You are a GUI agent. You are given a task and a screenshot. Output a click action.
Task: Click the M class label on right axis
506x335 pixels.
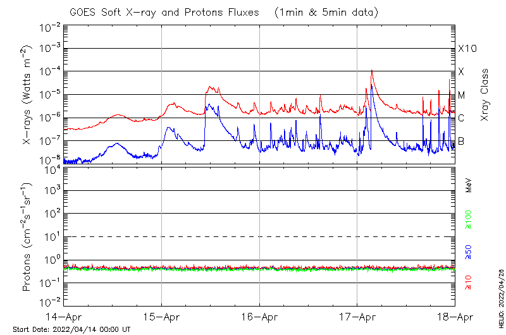[x=462, y=95]
